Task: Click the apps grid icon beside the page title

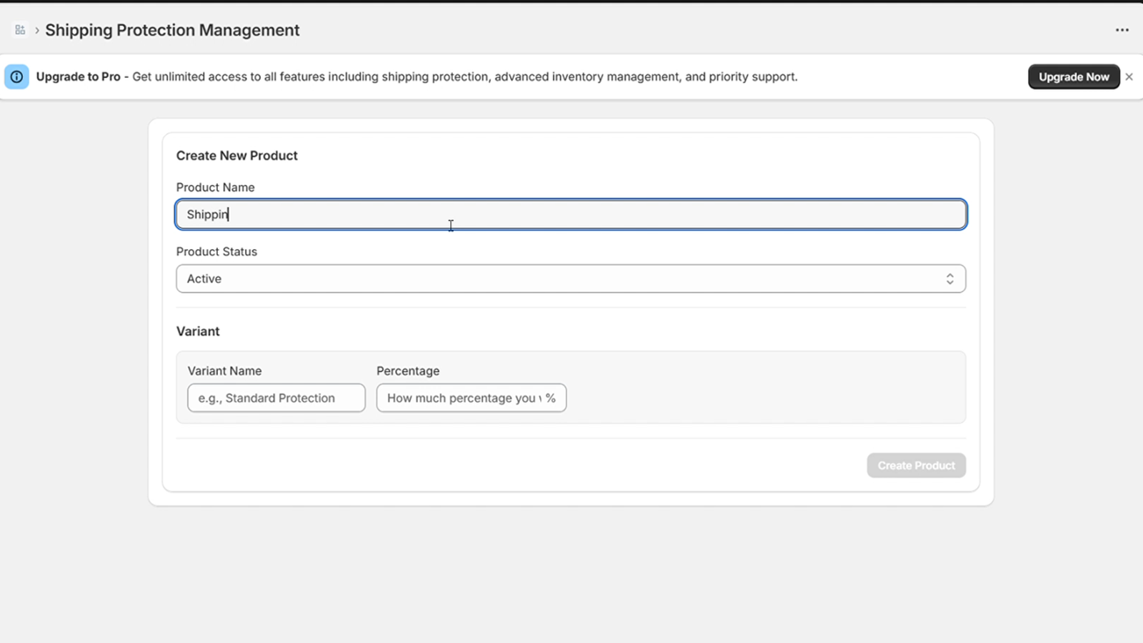Action: tap(20, 30)
